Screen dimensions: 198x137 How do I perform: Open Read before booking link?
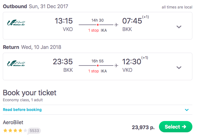(x=22, y=110)
